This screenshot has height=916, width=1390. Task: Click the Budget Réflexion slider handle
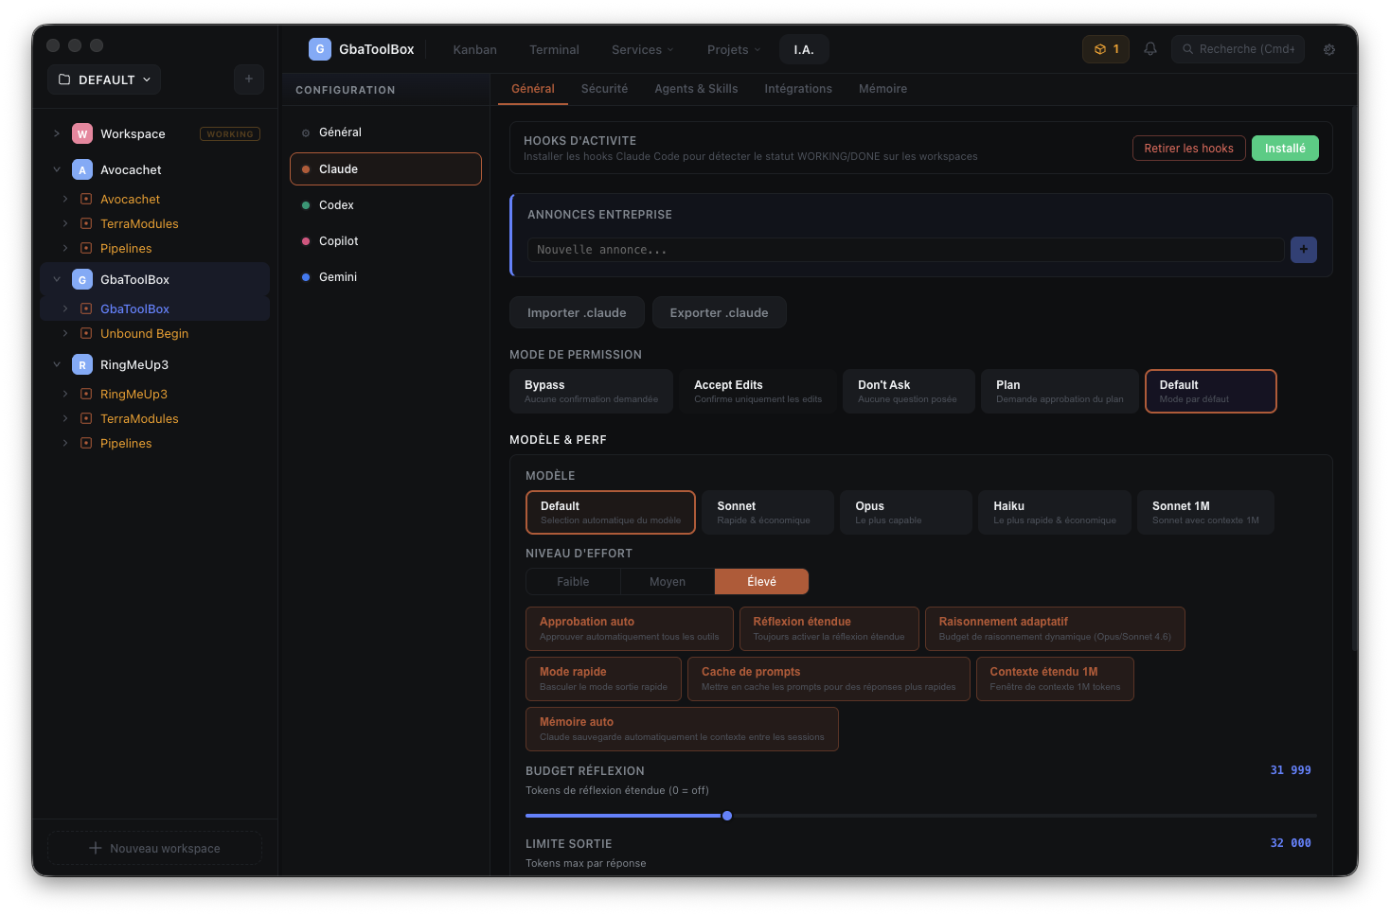(727, 816)
